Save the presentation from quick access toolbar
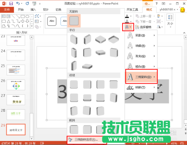 click(11, 3)
